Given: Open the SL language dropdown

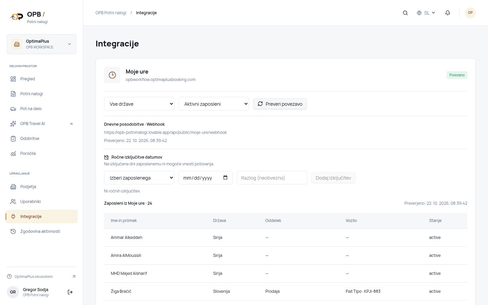Looking at the screenshot, I should click(426, 13).
